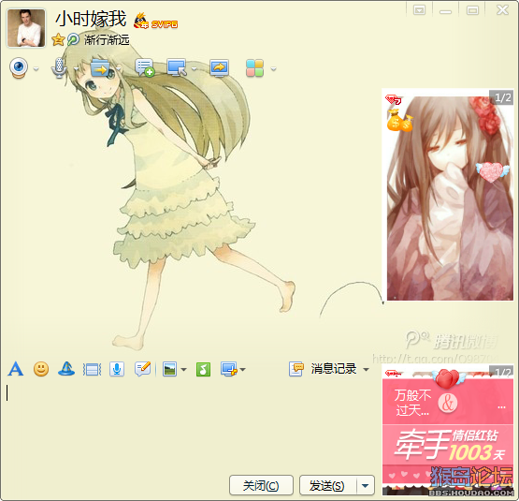Expand the voice call dropdown arrow
The height and width of the screenshot is (501, 519).
(76, 69)
